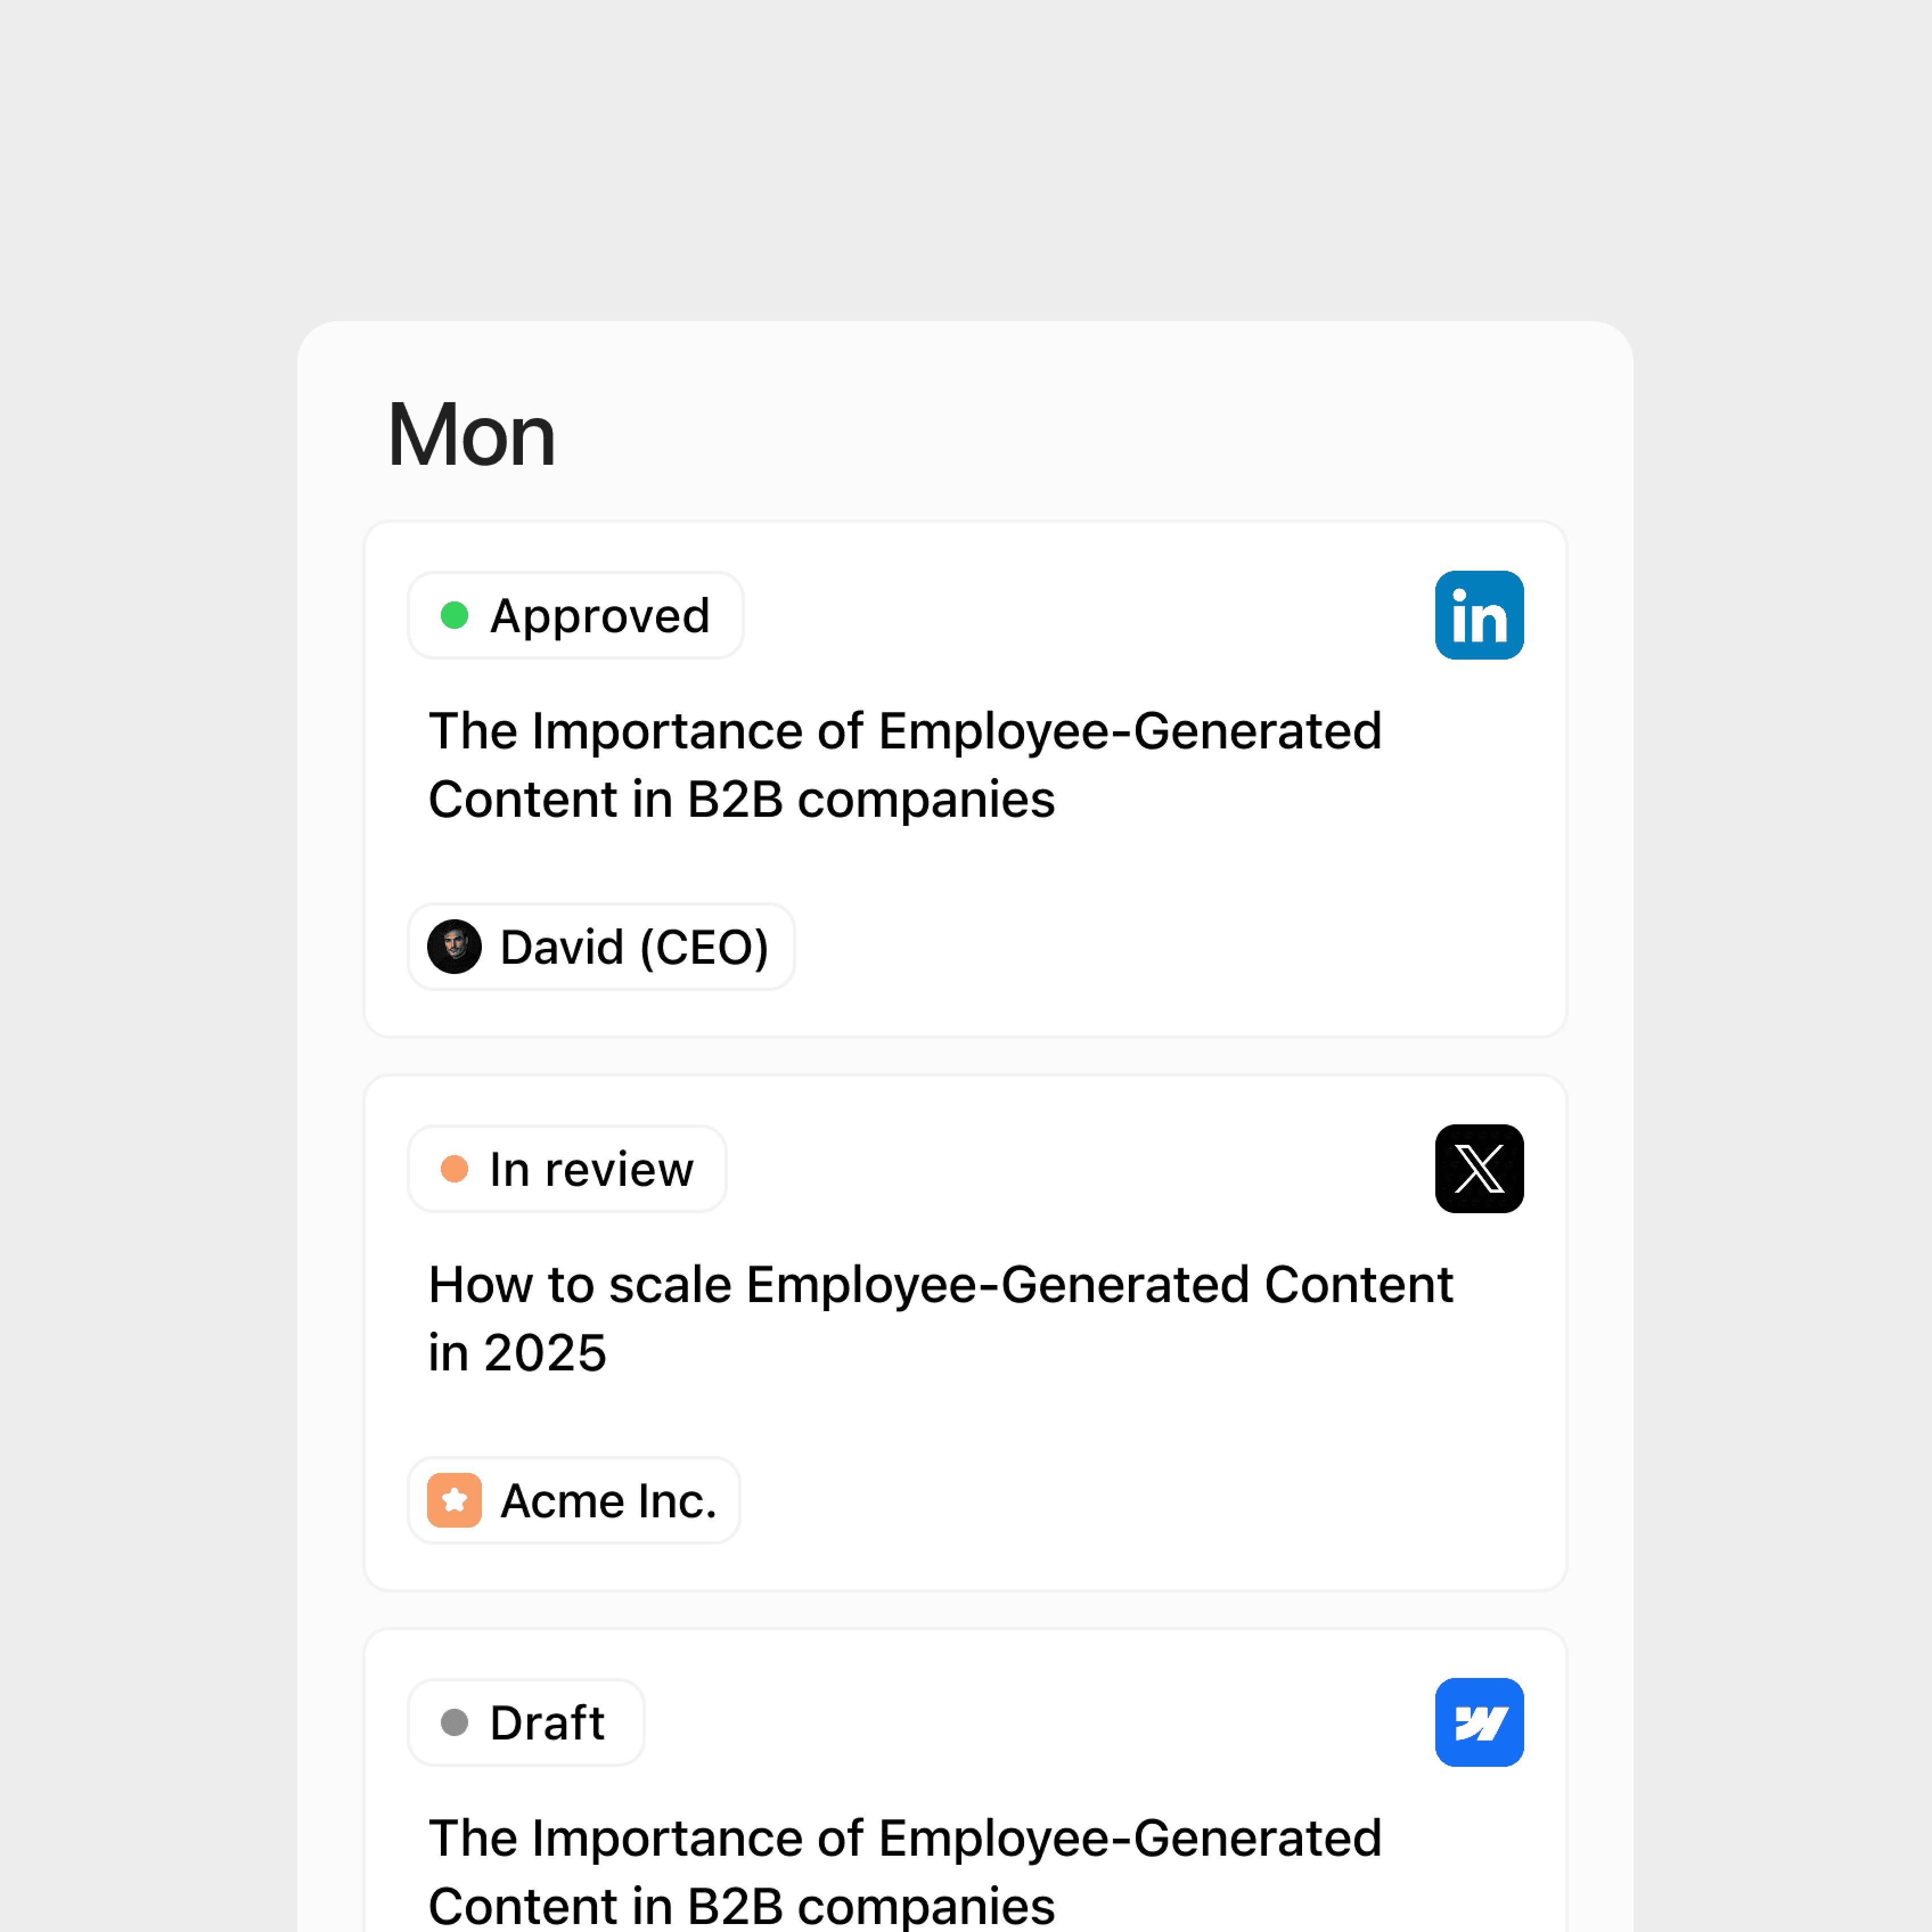This screenshot has width=1932, height=1932.
Task: Select the David (CEO) author chip
Action: (601, 947)
